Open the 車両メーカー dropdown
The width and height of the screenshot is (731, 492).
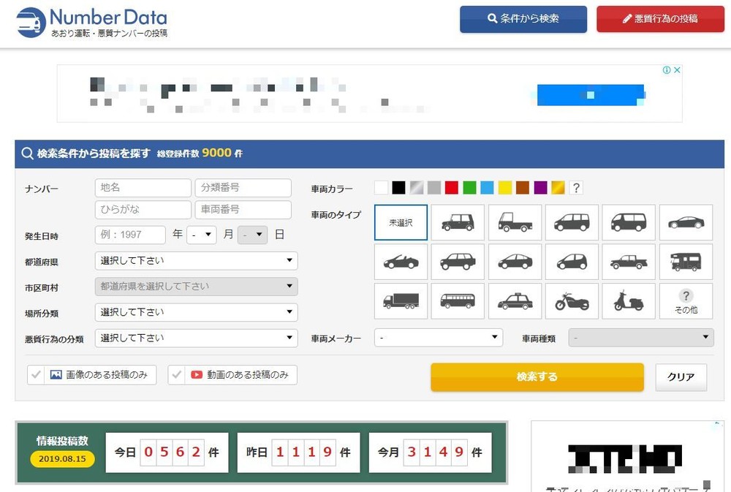tap(439, 338)
